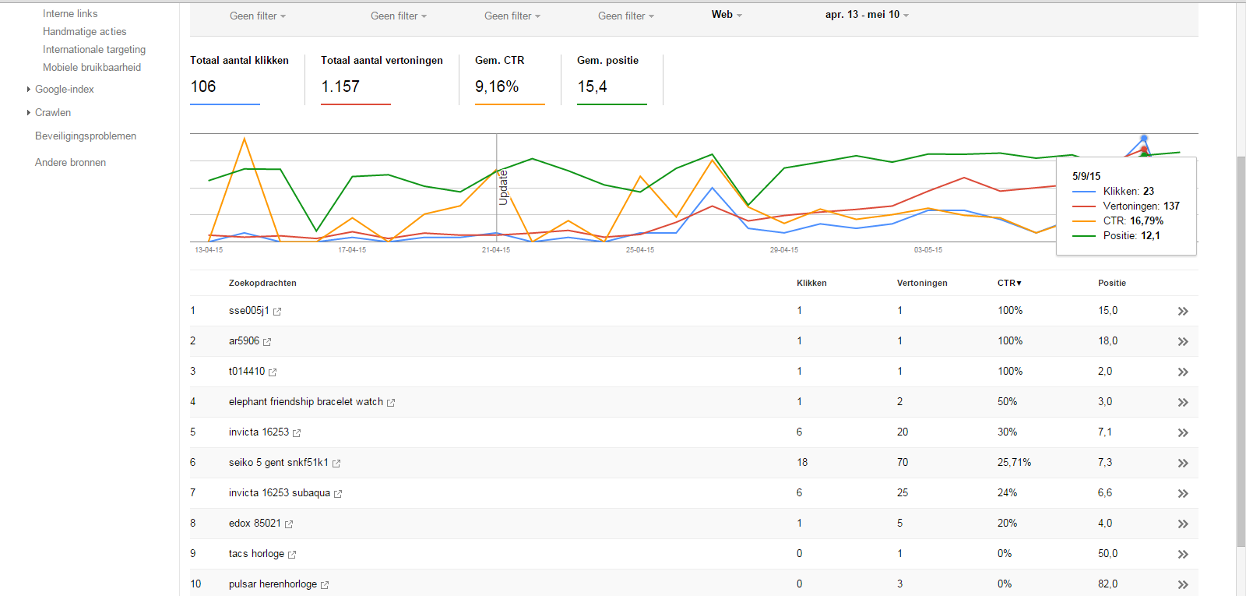Image resolution: width=1246 pixels, height=596 pixels.
Task: Toggle the Gem. positie green metric
Action: [612, 79]
